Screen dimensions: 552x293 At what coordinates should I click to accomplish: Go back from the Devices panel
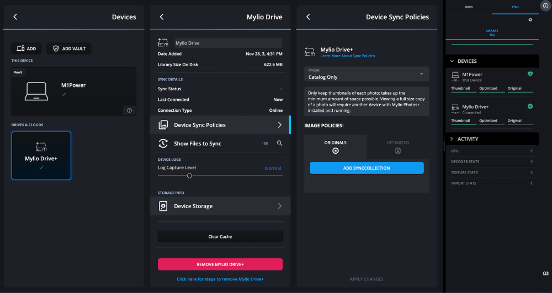15,17
